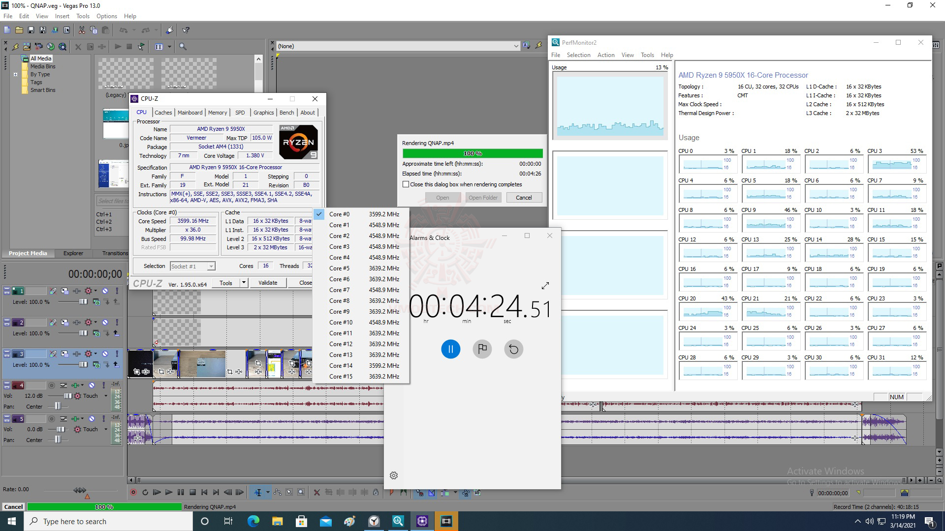Reset the stopwatch with the circular arrow
Screen dimensions: 945x531
pos(513,349)
